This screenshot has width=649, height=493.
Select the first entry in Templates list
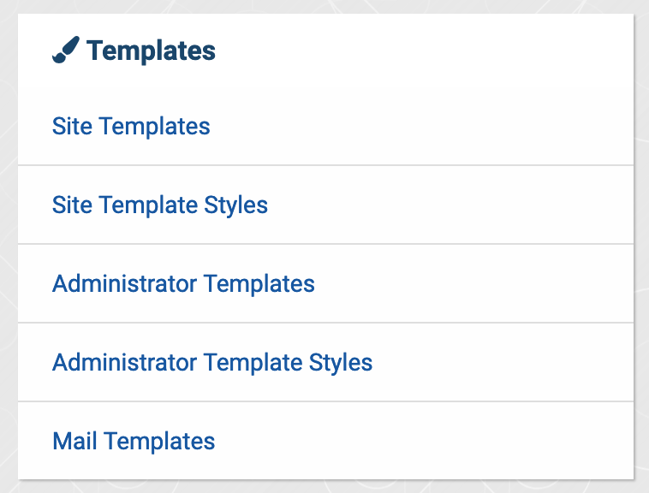[131, 127]
